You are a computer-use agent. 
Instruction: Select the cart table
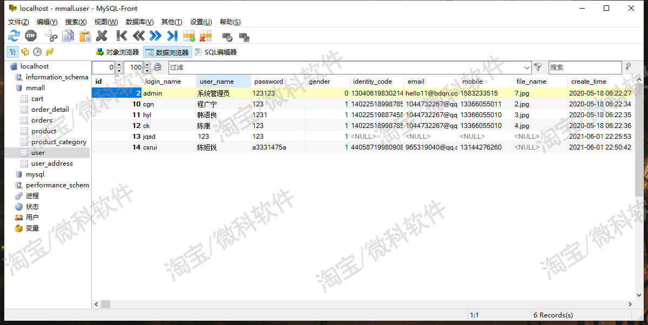[37, 99]
